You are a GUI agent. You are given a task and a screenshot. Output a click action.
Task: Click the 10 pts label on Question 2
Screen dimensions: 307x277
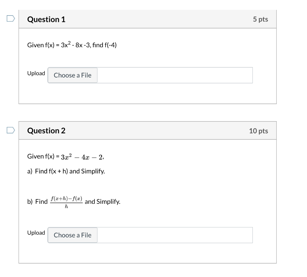click(258, 131)
